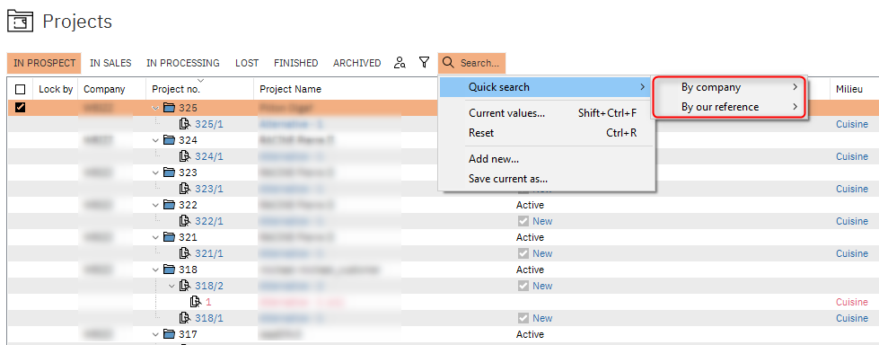
Task: Click the document icon next to 321/1
Action: tap(184, 253)
